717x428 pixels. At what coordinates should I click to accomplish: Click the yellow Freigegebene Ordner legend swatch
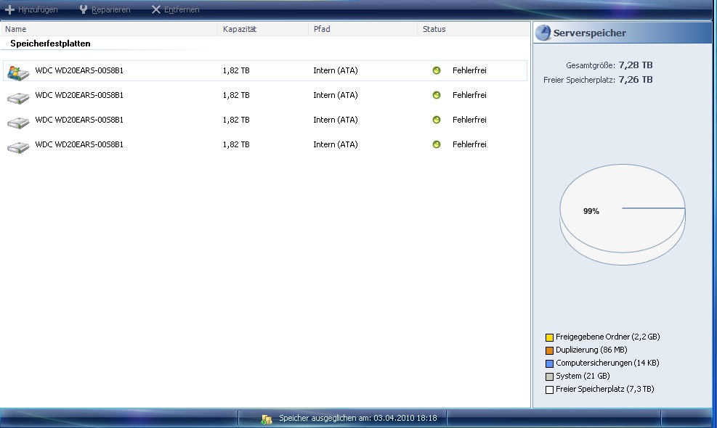[x=549, y=337]
